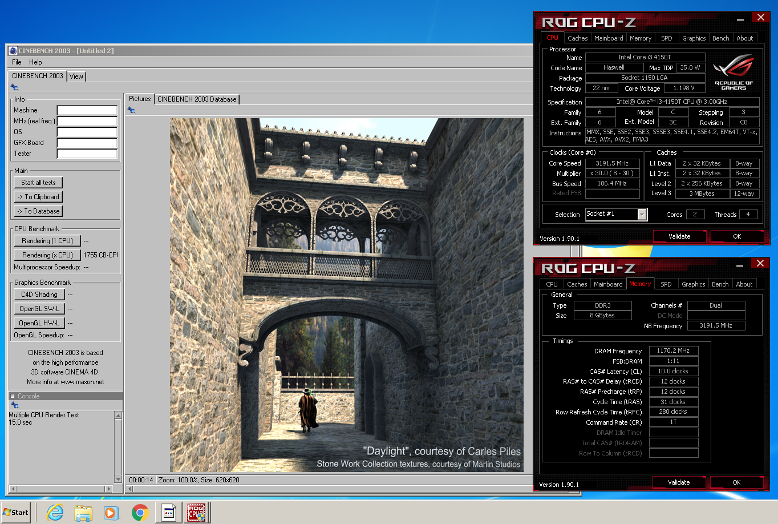
Task: Open the CINEBENCH 2003 Database tab
Action: 197,99
